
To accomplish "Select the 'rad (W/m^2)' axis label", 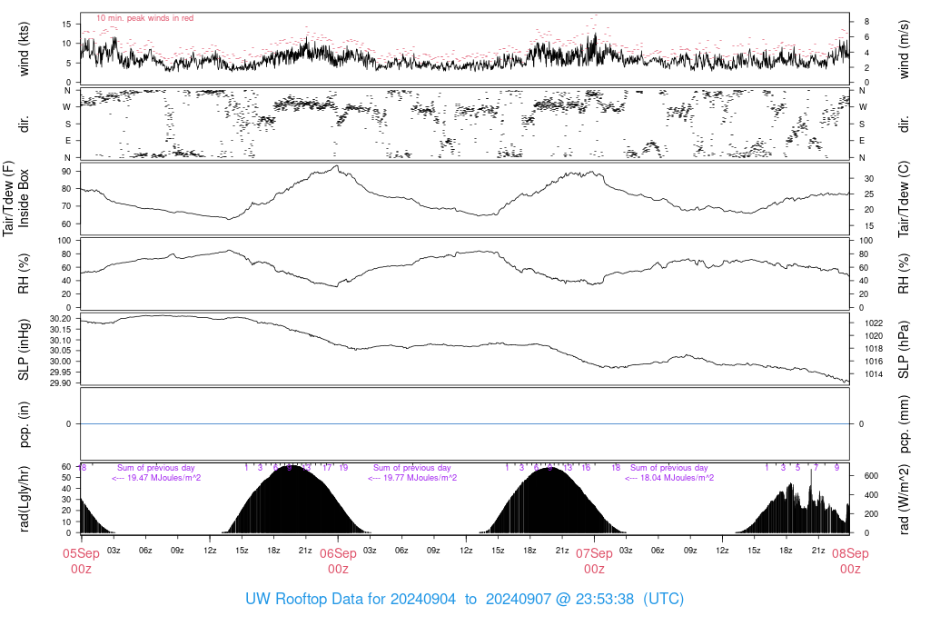I will (904, 499).
